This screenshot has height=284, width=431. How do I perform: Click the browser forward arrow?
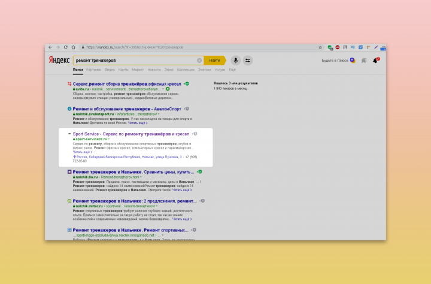pos(58,47)
